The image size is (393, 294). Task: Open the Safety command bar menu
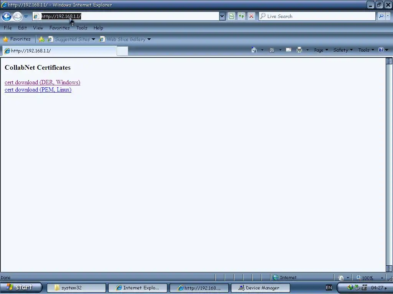click(343, 50)
